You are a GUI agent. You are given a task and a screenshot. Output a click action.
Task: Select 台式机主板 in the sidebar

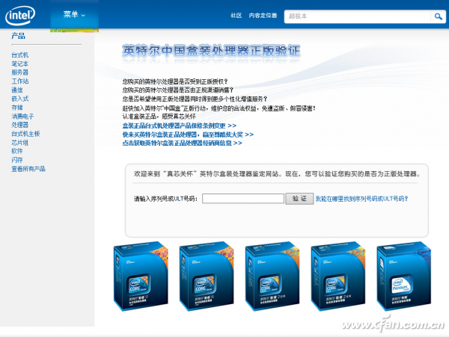click(25, 134)
